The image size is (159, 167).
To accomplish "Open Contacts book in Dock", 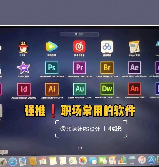I will pos(33,162).
